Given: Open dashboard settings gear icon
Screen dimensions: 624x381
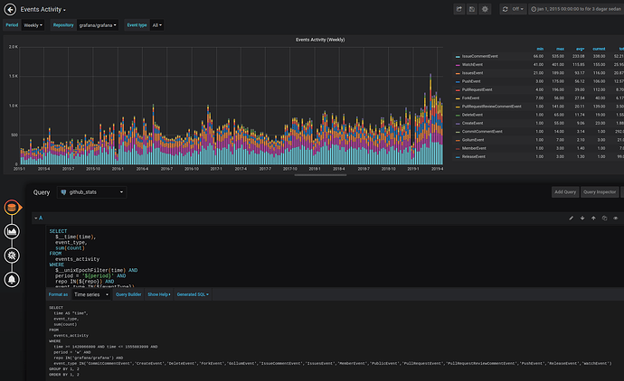Looking at the screenshot, I should 486,9.
